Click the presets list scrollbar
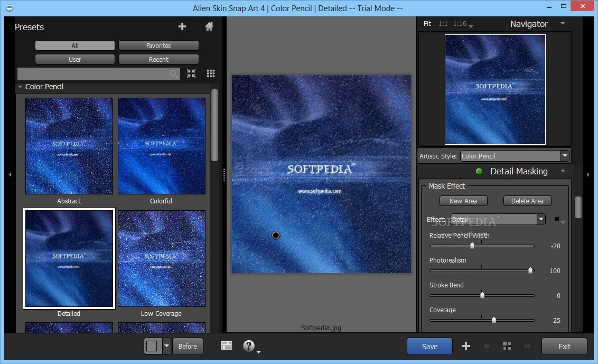The height and width of the screenshot is (364, 598). pyautogui.click(x=214, y=125)
